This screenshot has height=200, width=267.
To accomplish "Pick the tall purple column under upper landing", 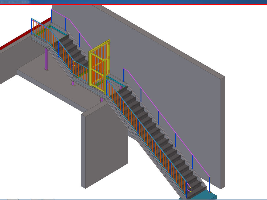I will click(46, 59).
